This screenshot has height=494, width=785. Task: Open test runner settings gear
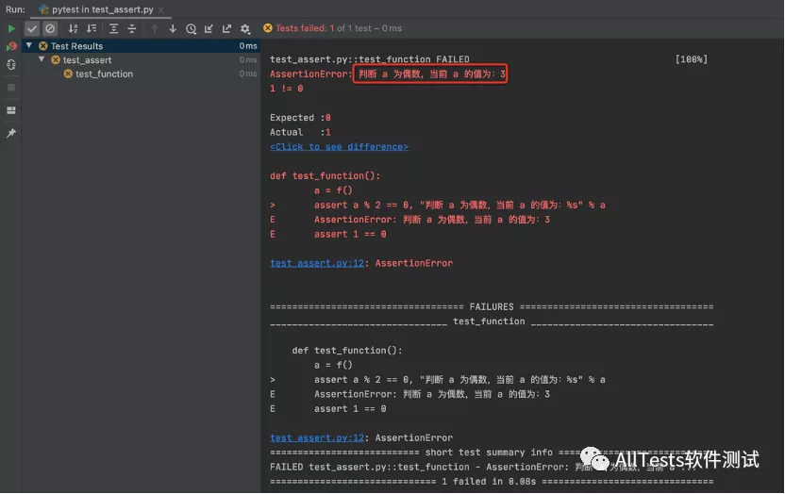coord(244,28)
